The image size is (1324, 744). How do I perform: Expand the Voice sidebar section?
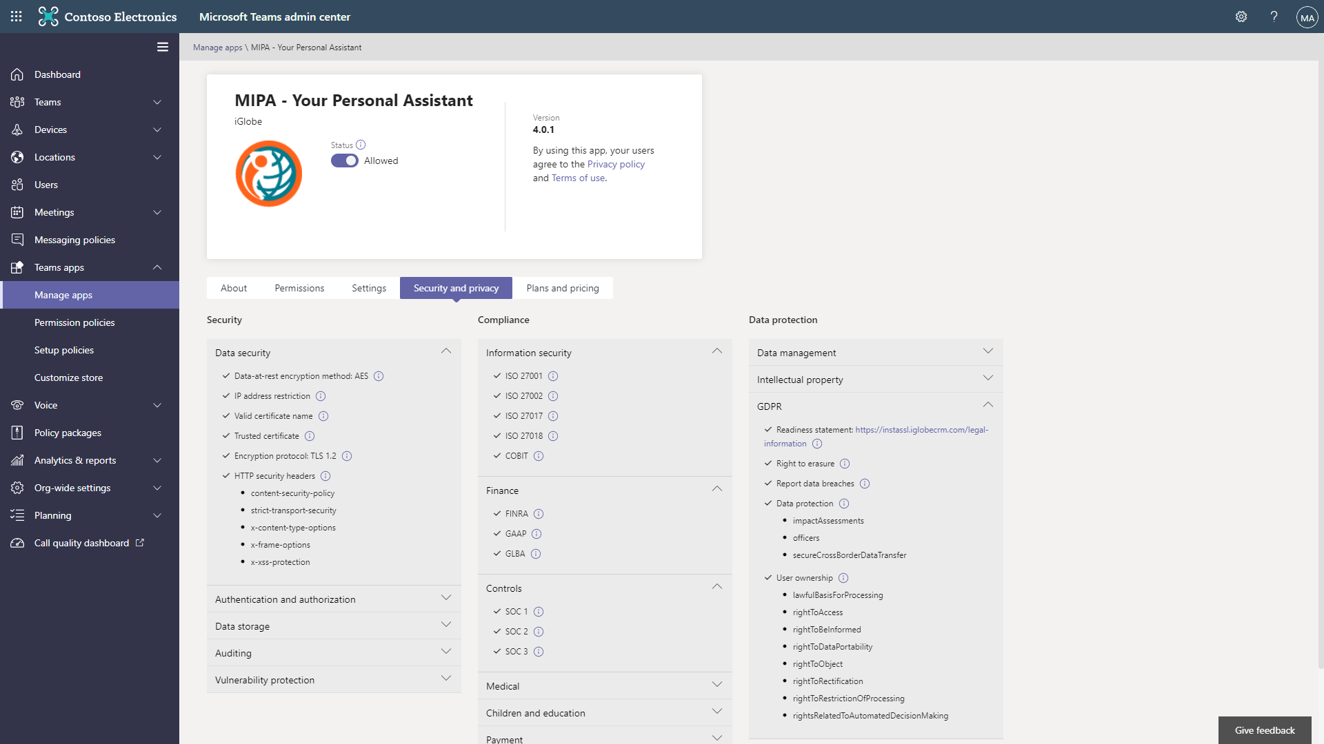point(157,405)
